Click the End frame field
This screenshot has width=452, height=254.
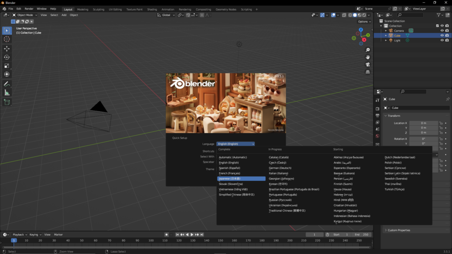[x=362, y=235]
